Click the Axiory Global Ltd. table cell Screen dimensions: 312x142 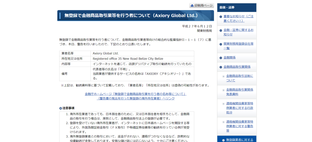[142, 54]
